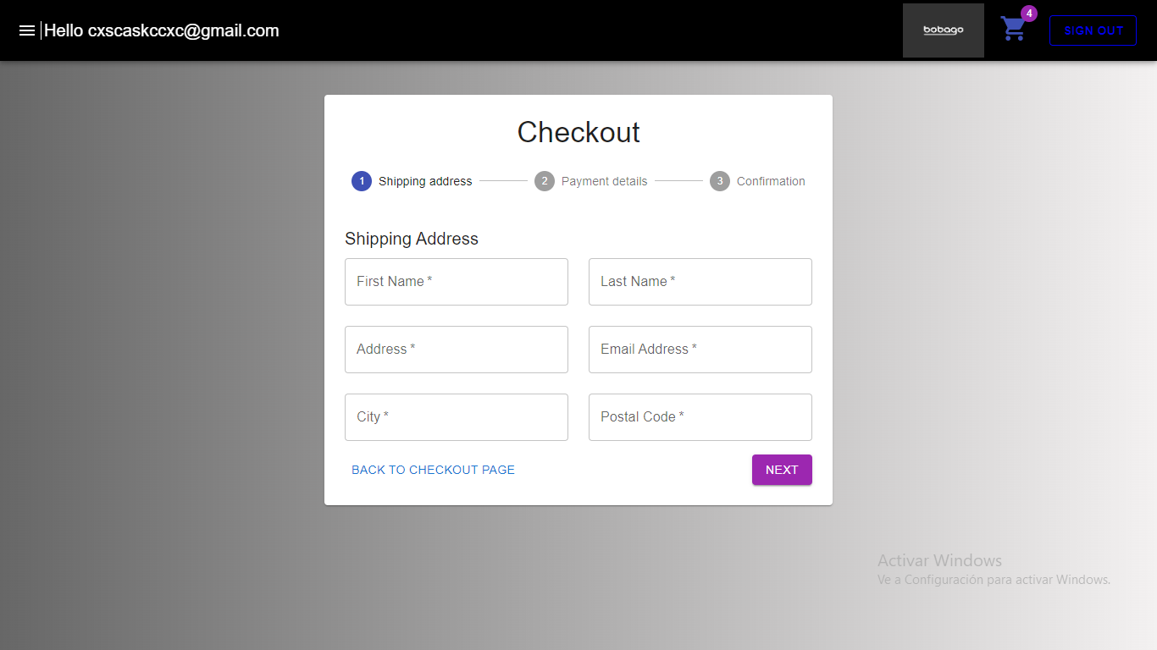
Task: Click step 3 Confirmation circle
Action: point(720,180)
